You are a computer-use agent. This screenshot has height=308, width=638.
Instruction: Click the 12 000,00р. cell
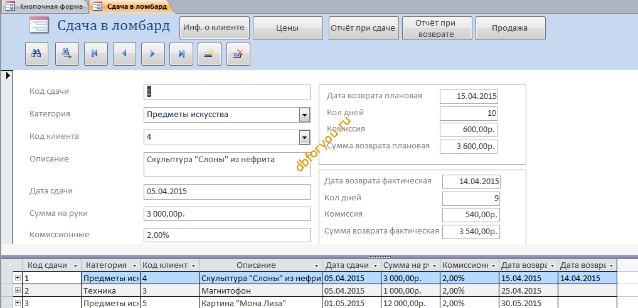click(410, 303)
